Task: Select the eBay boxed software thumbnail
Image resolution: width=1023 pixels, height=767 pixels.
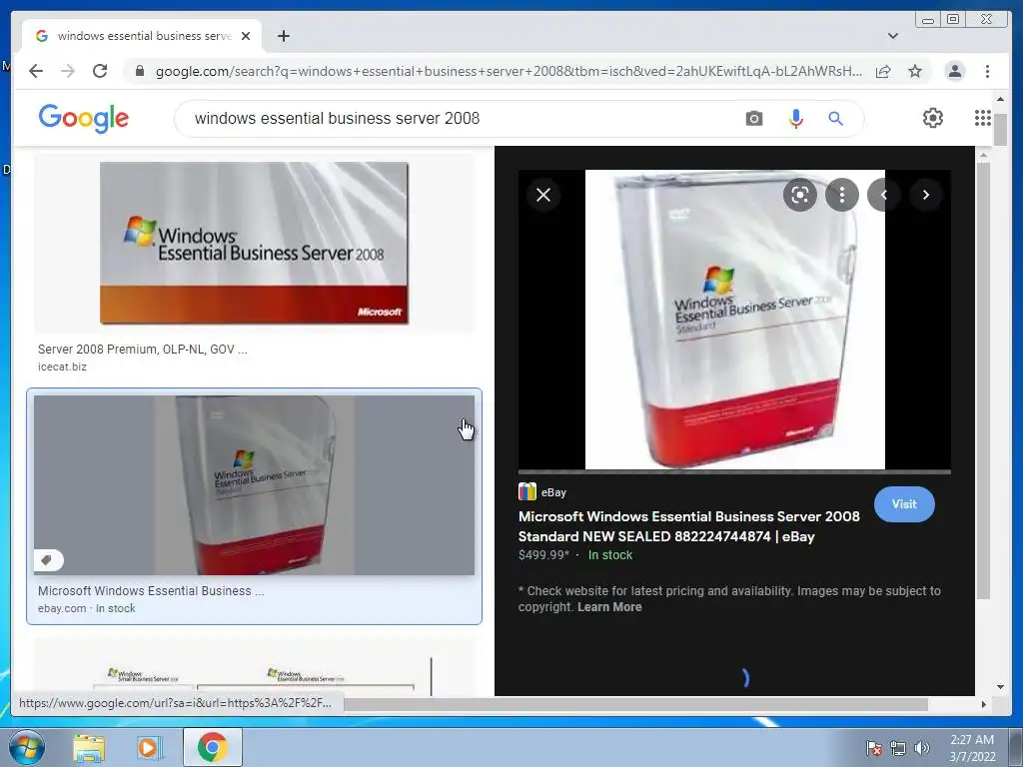Action: pos(254,485)
